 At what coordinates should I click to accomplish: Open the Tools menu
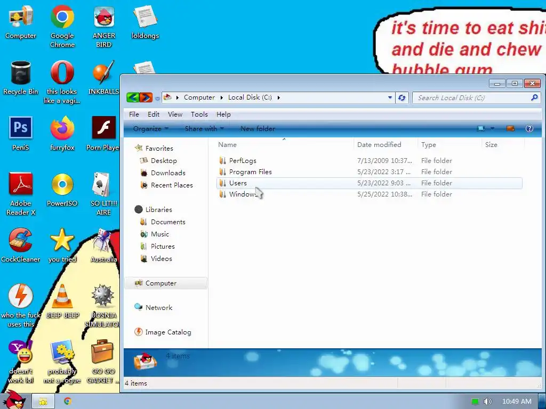coord(199,114)
